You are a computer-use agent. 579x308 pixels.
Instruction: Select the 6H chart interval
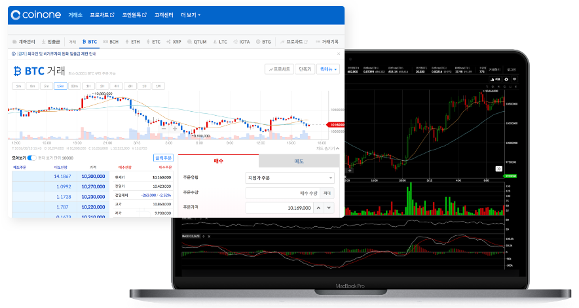pos(130,86)
